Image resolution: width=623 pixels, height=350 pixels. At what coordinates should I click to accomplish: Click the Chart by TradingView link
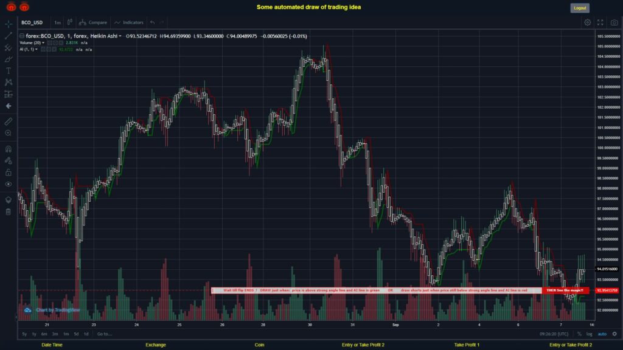[58, 310]
